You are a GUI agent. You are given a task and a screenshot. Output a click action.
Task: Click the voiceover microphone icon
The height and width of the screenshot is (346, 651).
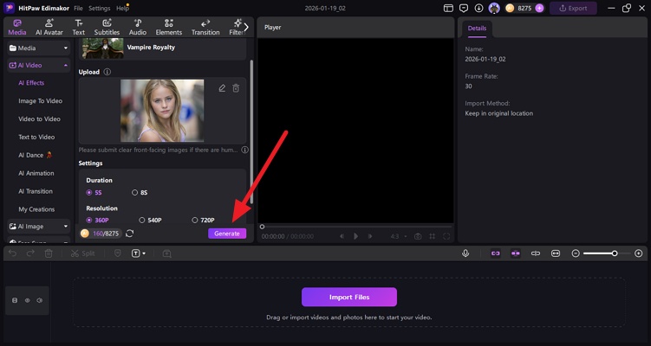tap(465, 253)
